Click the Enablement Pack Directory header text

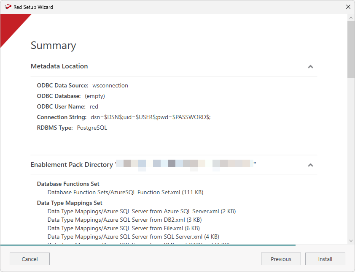pos(72,165)
